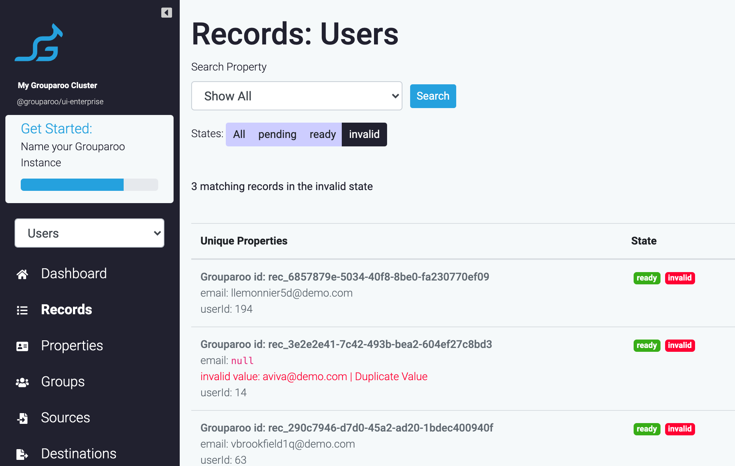
Task: Click the State column header
Action: point(644,241)
